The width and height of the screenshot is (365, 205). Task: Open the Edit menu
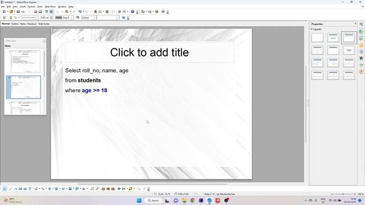[x=9, y=7]
